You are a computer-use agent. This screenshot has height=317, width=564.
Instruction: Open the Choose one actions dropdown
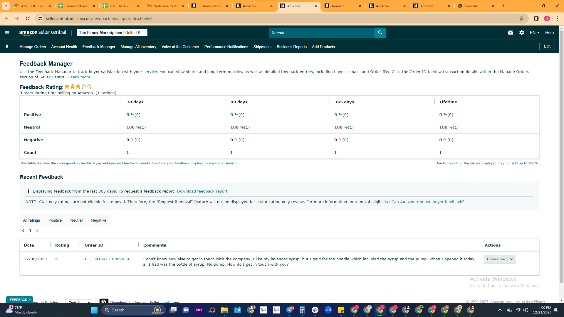500,259
